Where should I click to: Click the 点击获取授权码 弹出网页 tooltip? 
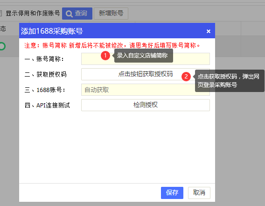(230, 81)
